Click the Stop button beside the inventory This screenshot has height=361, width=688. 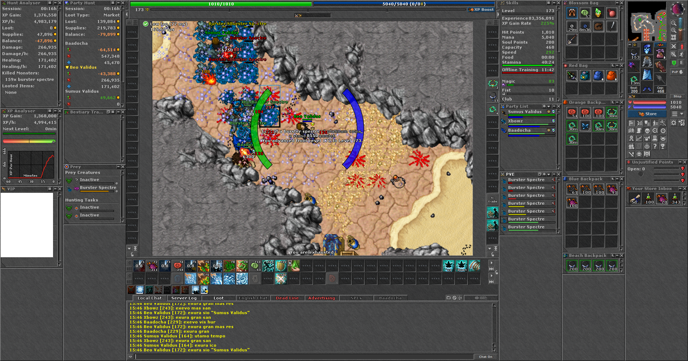677,96
